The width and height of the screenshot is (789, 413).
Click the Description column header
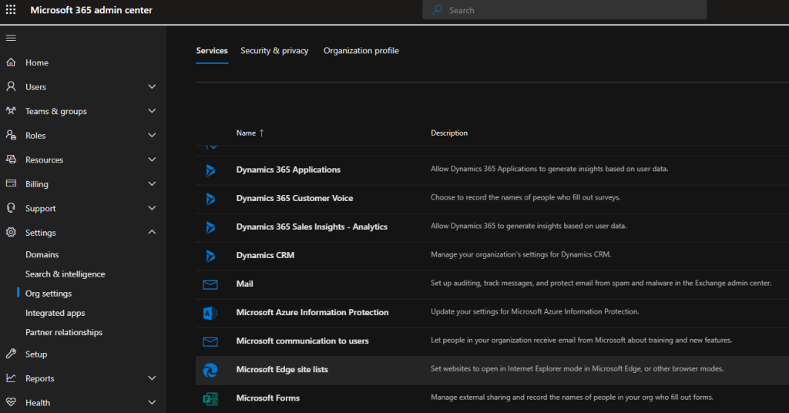(x=449, y=133)
